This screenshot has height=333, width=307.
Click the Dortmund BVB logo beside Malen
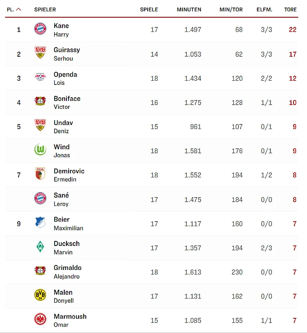pos(40,295)
